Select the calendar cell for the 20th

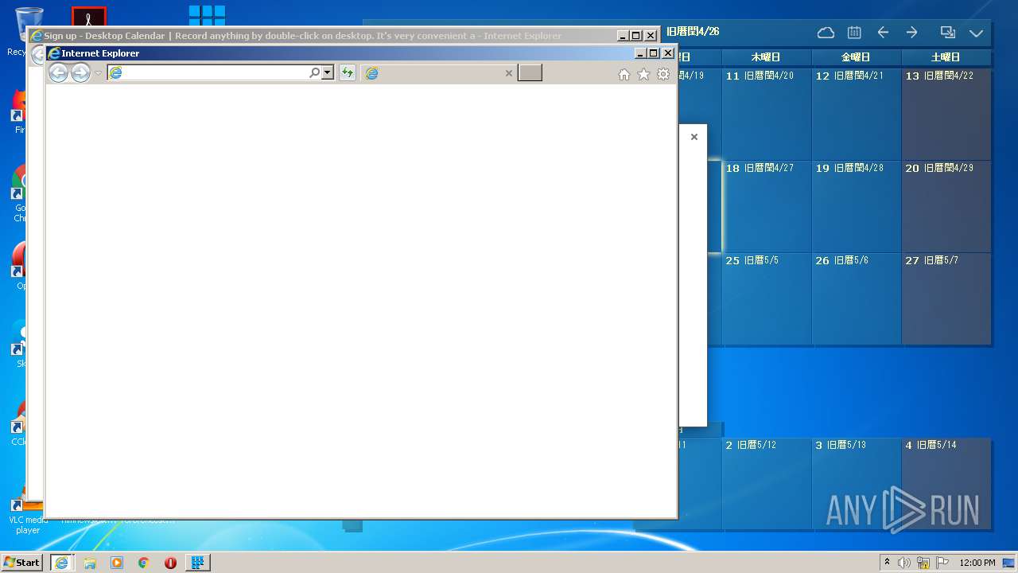(946, 207)
